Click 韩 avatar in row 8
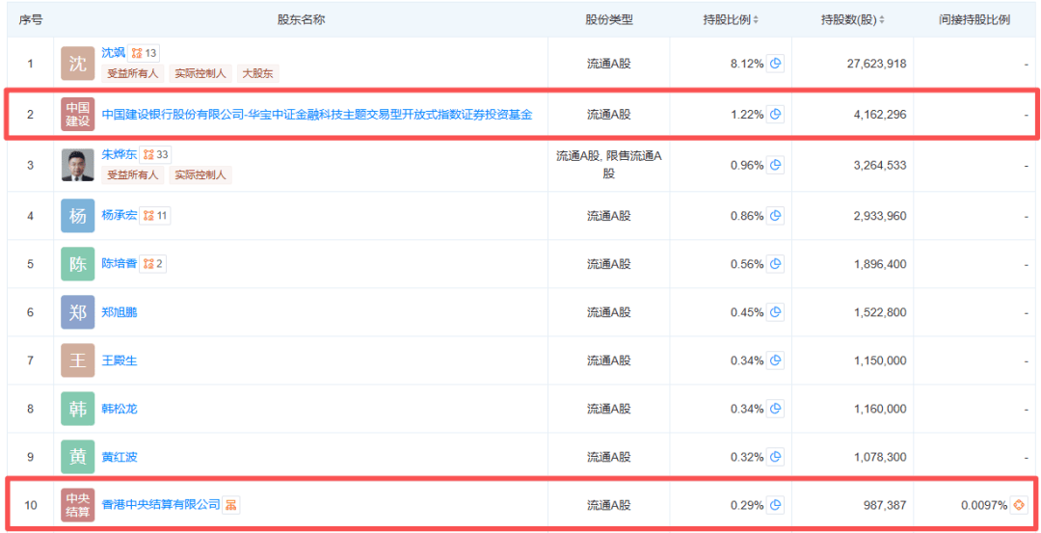The height and width of the screenshot is (533, 1041). (x=78, y=409)
